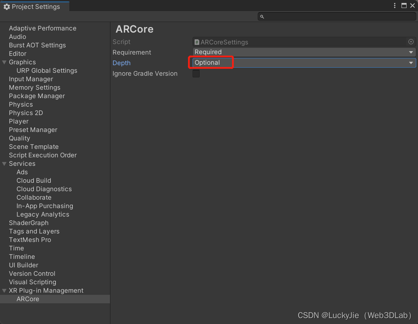Select Package Manager settings
This screenshot has height=324, width=418.
[x=37, y=96]
